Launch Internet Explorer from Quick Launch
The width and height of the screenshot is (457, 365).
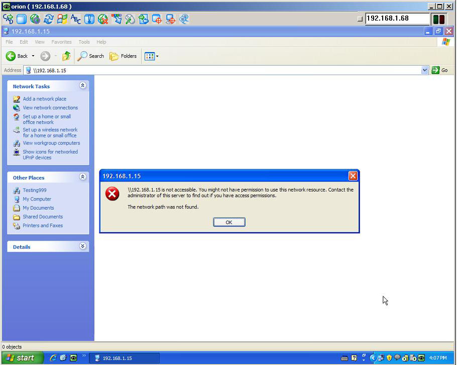[53, 357]
